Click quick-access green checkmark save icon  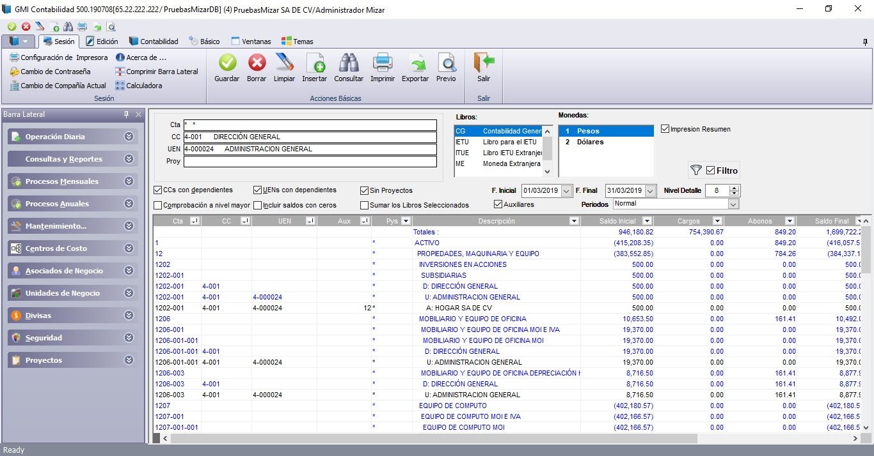click(12, 27)
